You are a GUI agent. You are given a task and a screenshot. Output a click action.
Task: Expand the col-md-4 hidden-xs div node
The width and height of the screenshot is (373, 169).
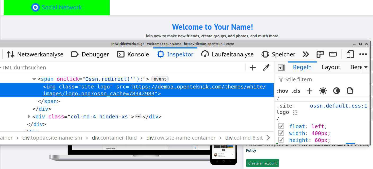tap(29, 117)
